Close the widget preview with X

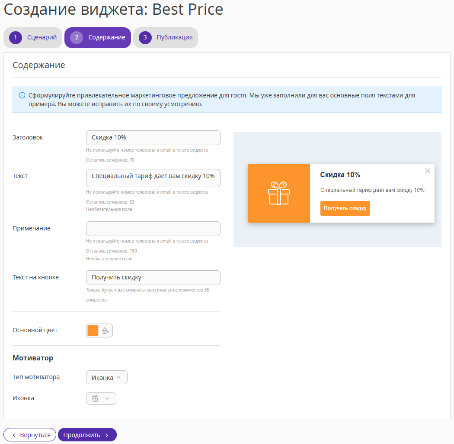pos(427,171)
